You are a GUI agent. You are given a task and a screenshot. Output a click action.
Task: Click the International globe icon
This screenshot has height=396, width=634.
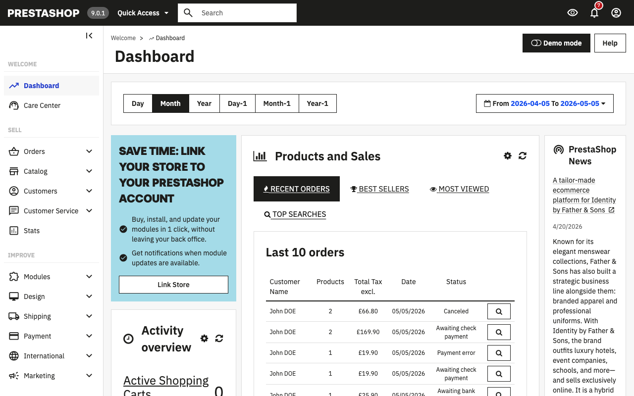tap(14, 356)
